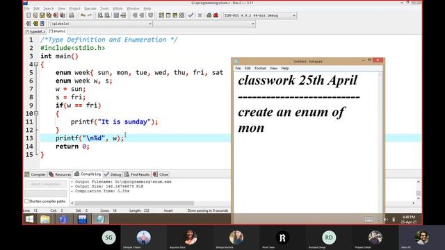The image size is (445, 250).
Task: Click the Rebuild All toolbar icon
Action: click(x=182, y=15)
